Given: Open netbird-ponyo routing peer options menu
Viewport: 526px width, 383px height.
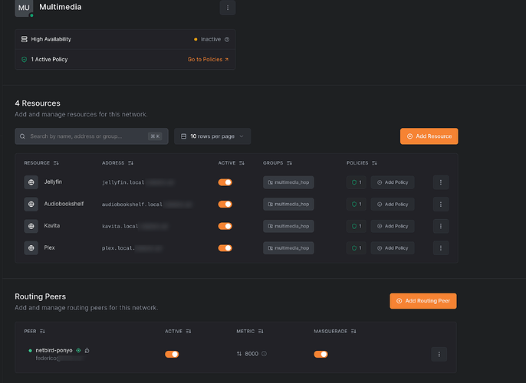Looking at the screenshot, I should point(439,354).
